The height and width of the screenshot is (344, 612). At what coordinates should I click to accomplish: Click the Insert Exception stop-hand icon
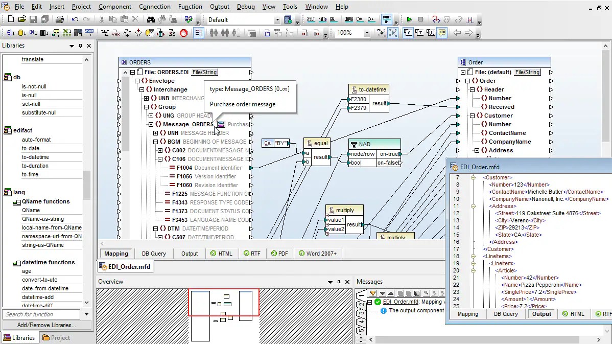point(183,33)
